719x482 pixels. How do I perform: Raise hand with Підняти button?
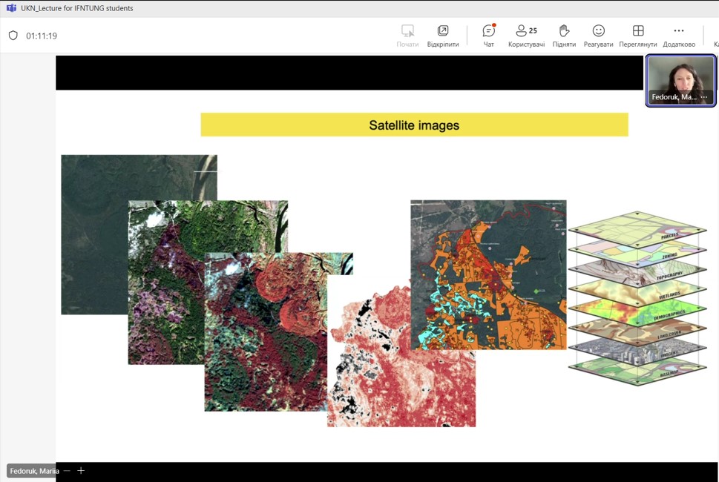pos(564,35)
